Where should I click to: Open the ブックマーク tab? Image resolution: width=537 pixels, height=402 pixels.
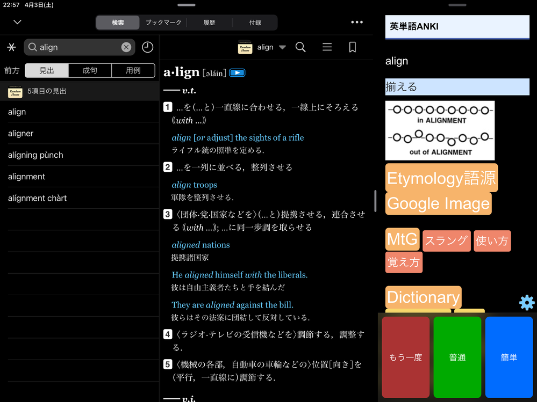(x=163, y=23)
